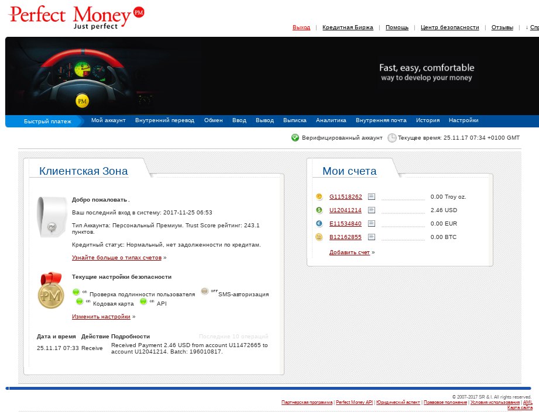The image size is (539, 412).
Task: Open the Кредитная Биржа link
Action: (348, 27)
